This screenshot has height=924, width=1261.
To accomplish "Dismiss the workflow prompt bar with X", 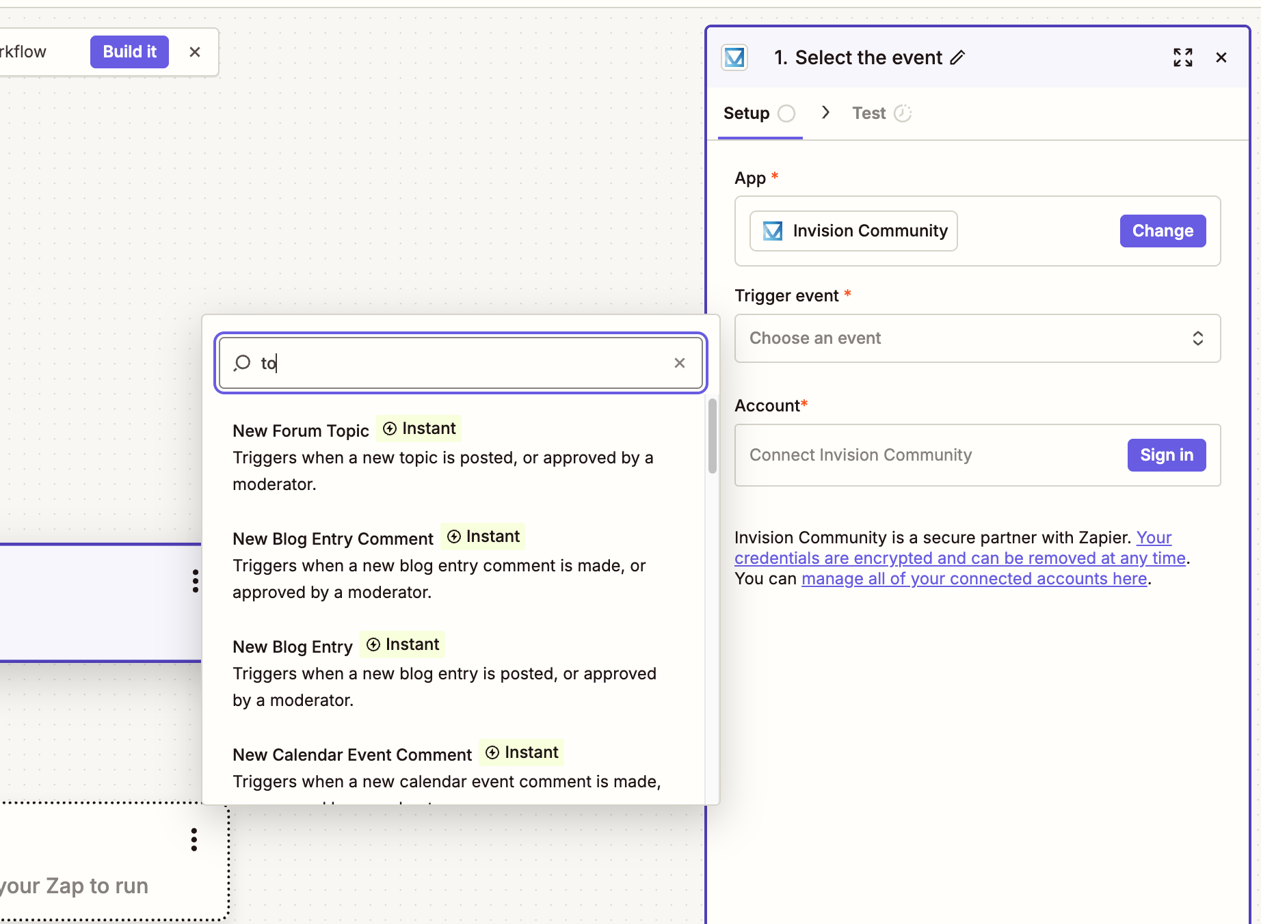I will 195,52.
